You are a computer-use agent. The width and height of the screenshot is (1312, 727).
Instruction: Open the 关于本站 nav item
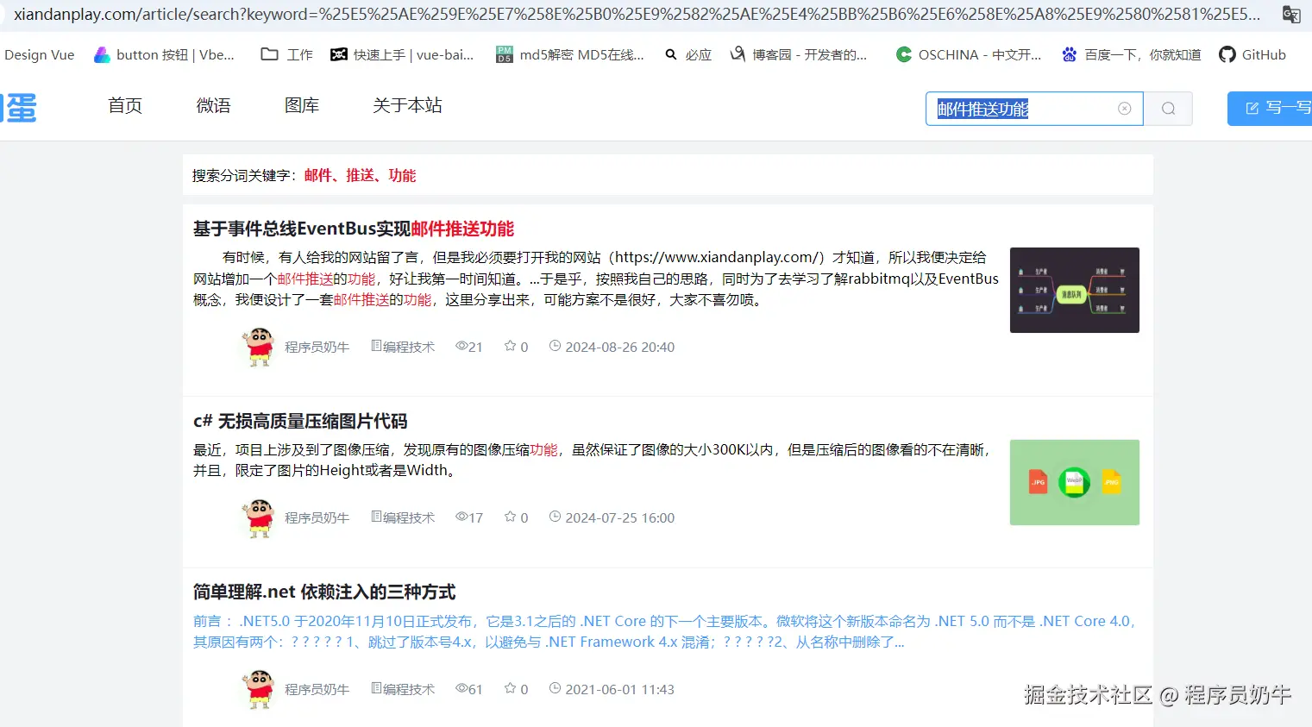click(x=407, y=105)
